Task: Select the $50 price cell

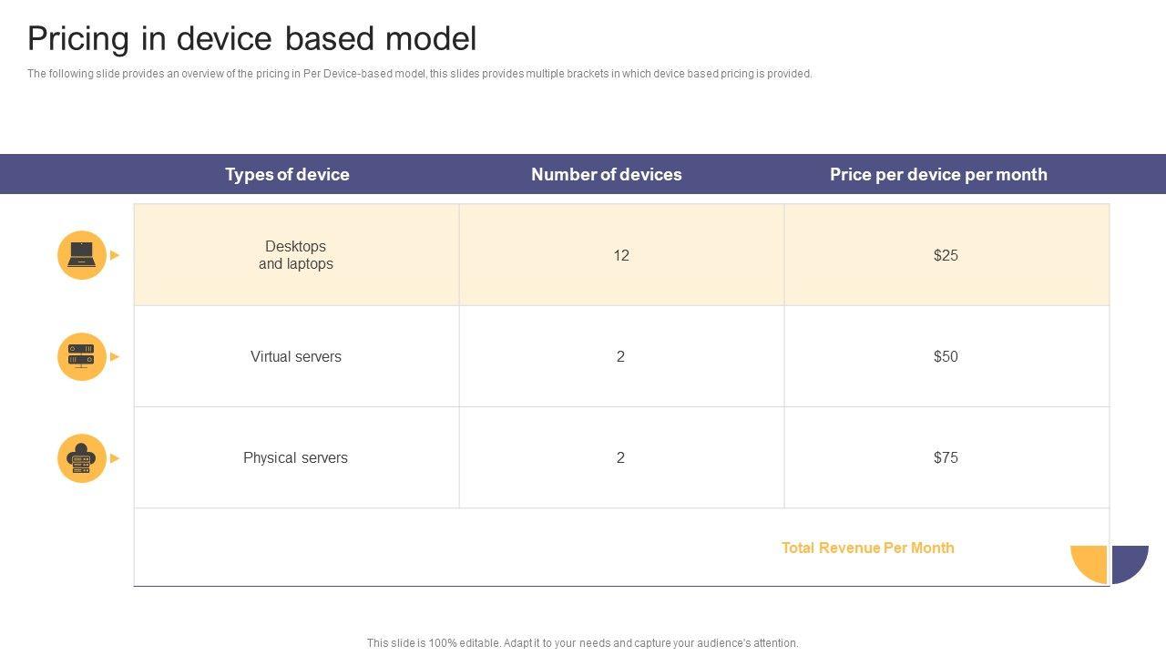Action: point(946,356)
